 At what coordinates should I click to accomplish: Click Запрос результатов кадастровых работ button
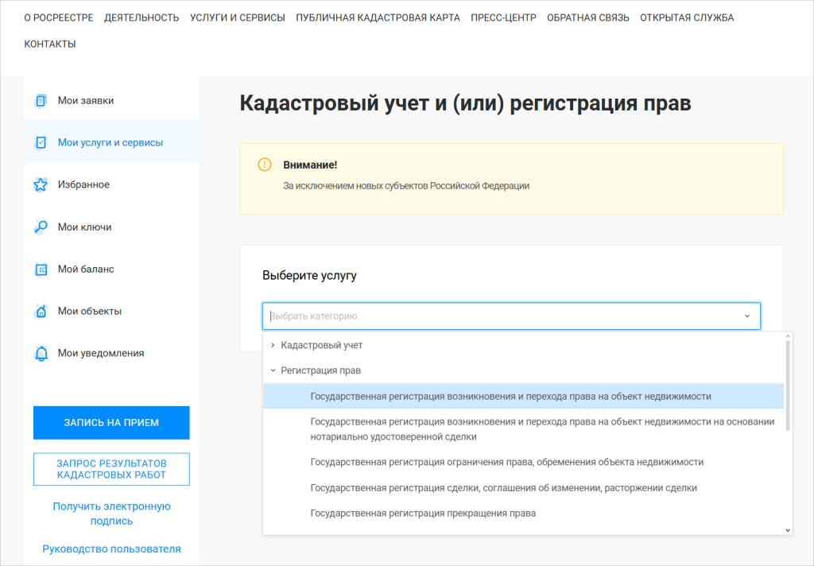pyautogui.click(x=111, y=469)
